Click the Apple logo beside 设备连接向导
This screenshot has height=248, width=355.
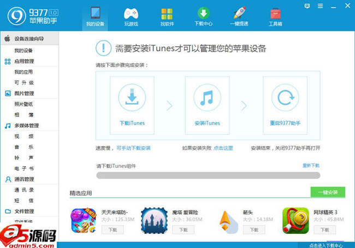[x=8, y=38]
